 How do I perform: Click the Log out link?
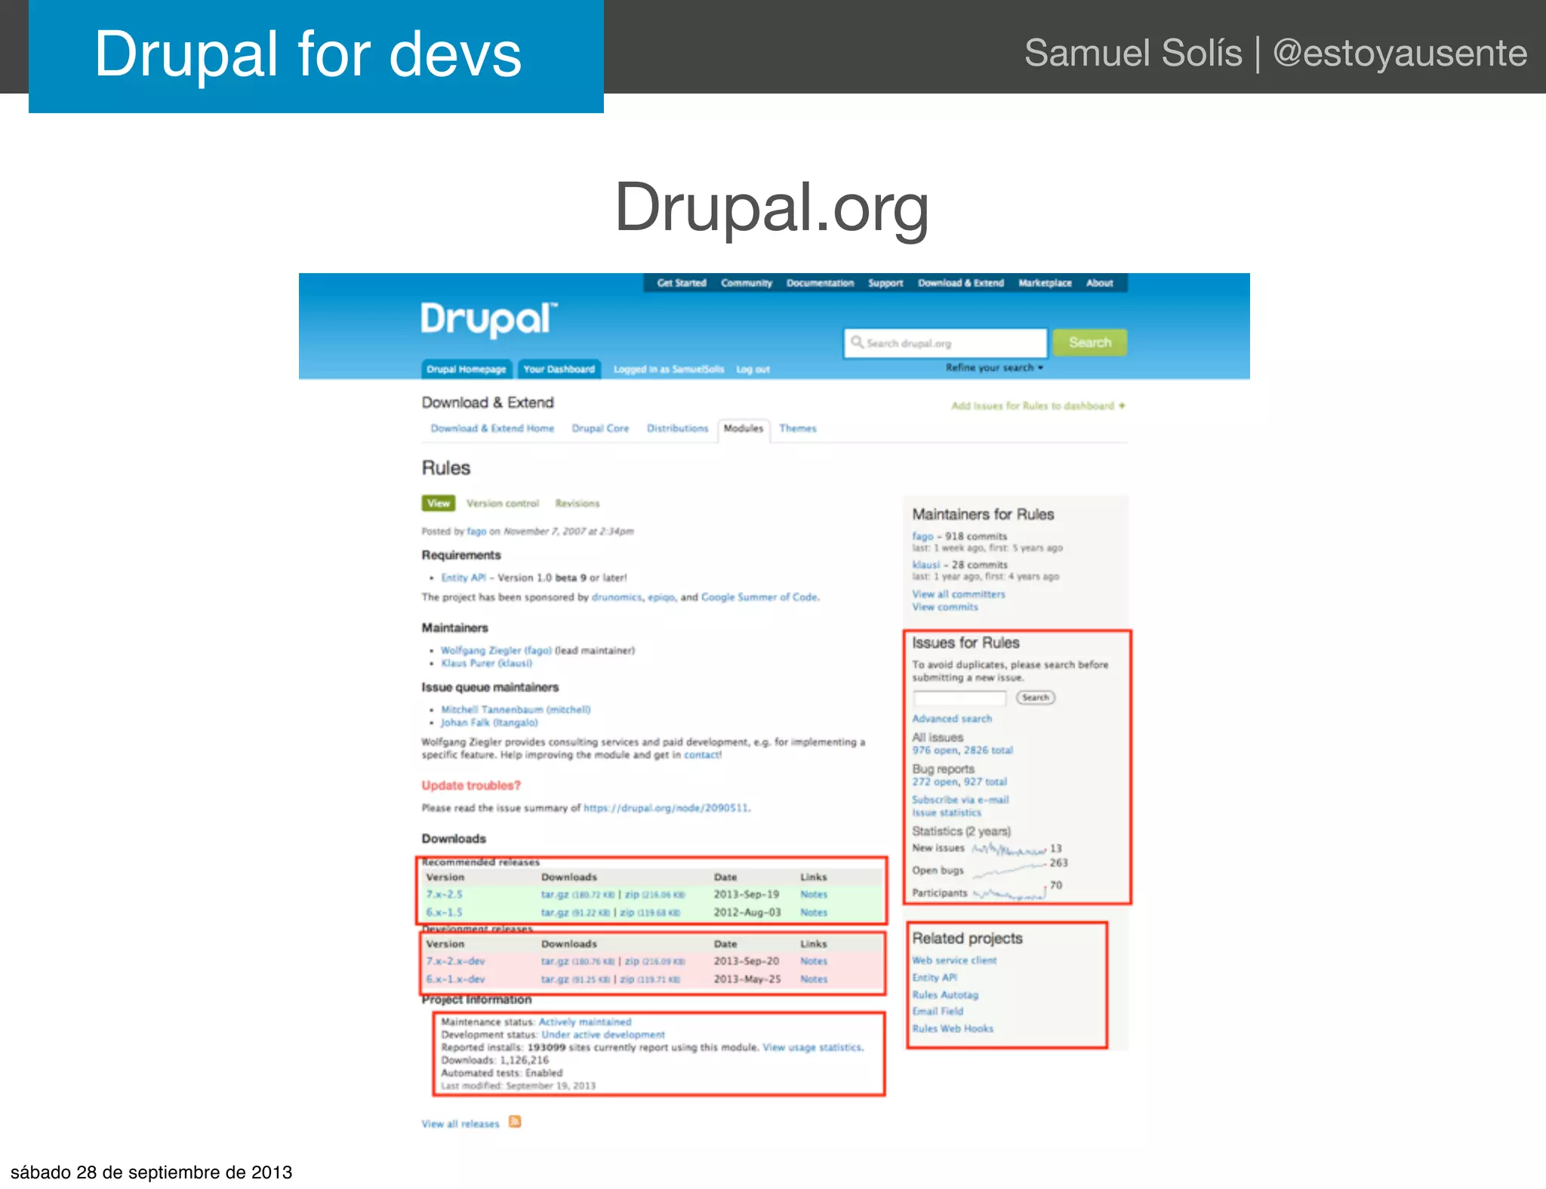(753, 370)
